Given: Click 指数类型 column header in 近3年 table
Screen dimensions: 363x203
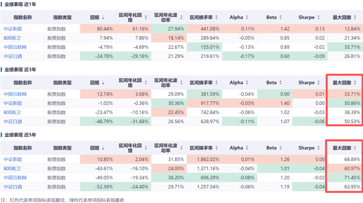Looking at the screenshot, I should pos(62,83).
